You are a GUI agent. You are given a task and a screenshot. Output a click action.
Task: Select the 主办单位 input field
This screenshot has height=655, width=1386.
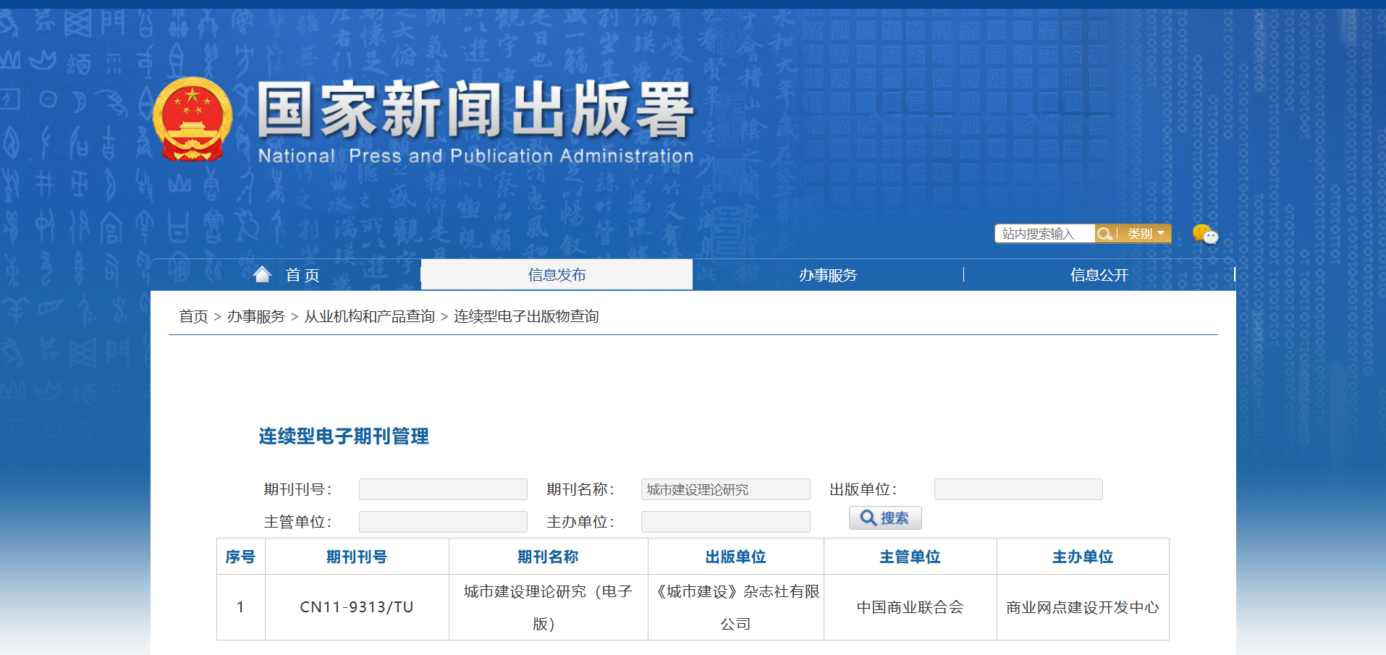coord(725,522)
